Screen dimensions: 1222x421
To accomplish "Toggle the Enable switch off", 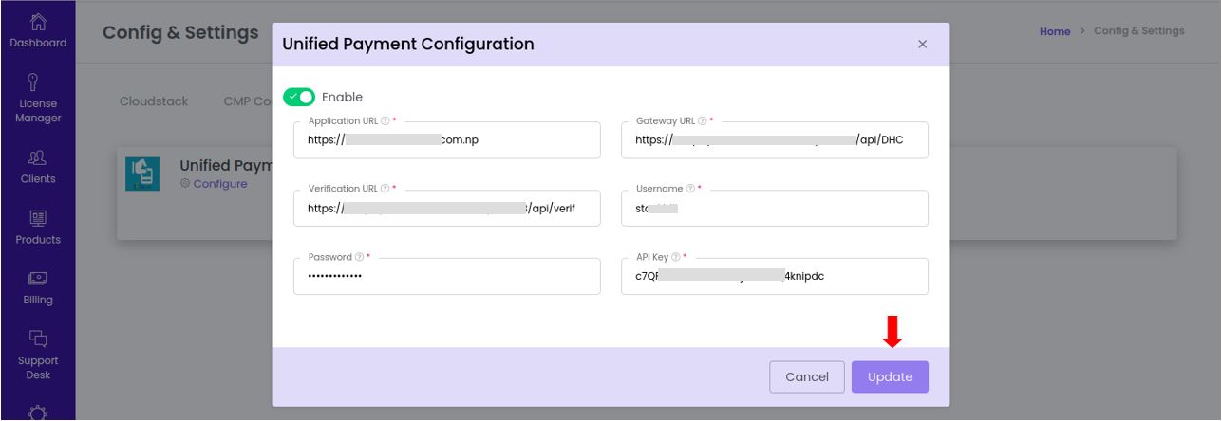I will [299, 97].
